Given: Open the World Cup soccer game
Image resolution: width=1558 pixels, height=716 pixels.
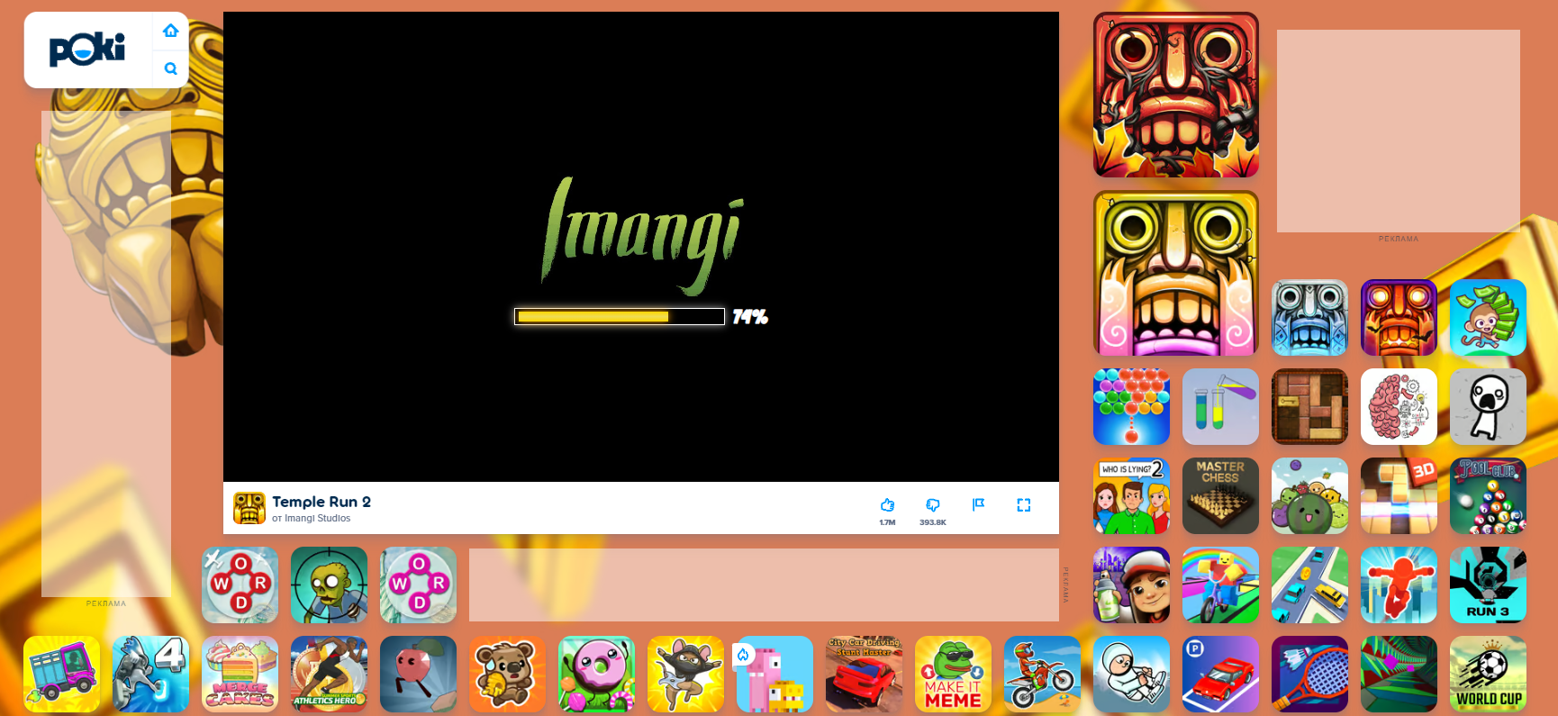Looking at the screenshot, I should (x=1488, y=675).
